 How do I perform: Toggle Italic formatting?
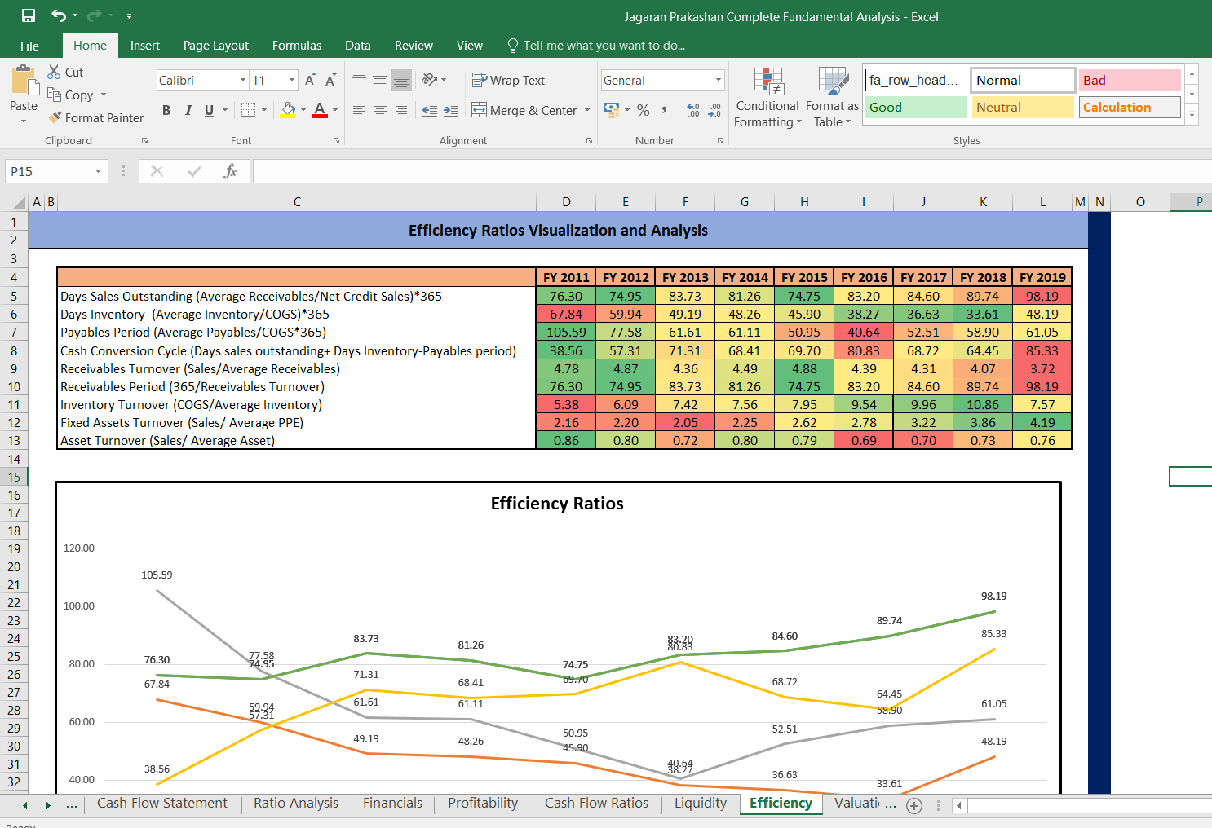(x=188, y=110)
